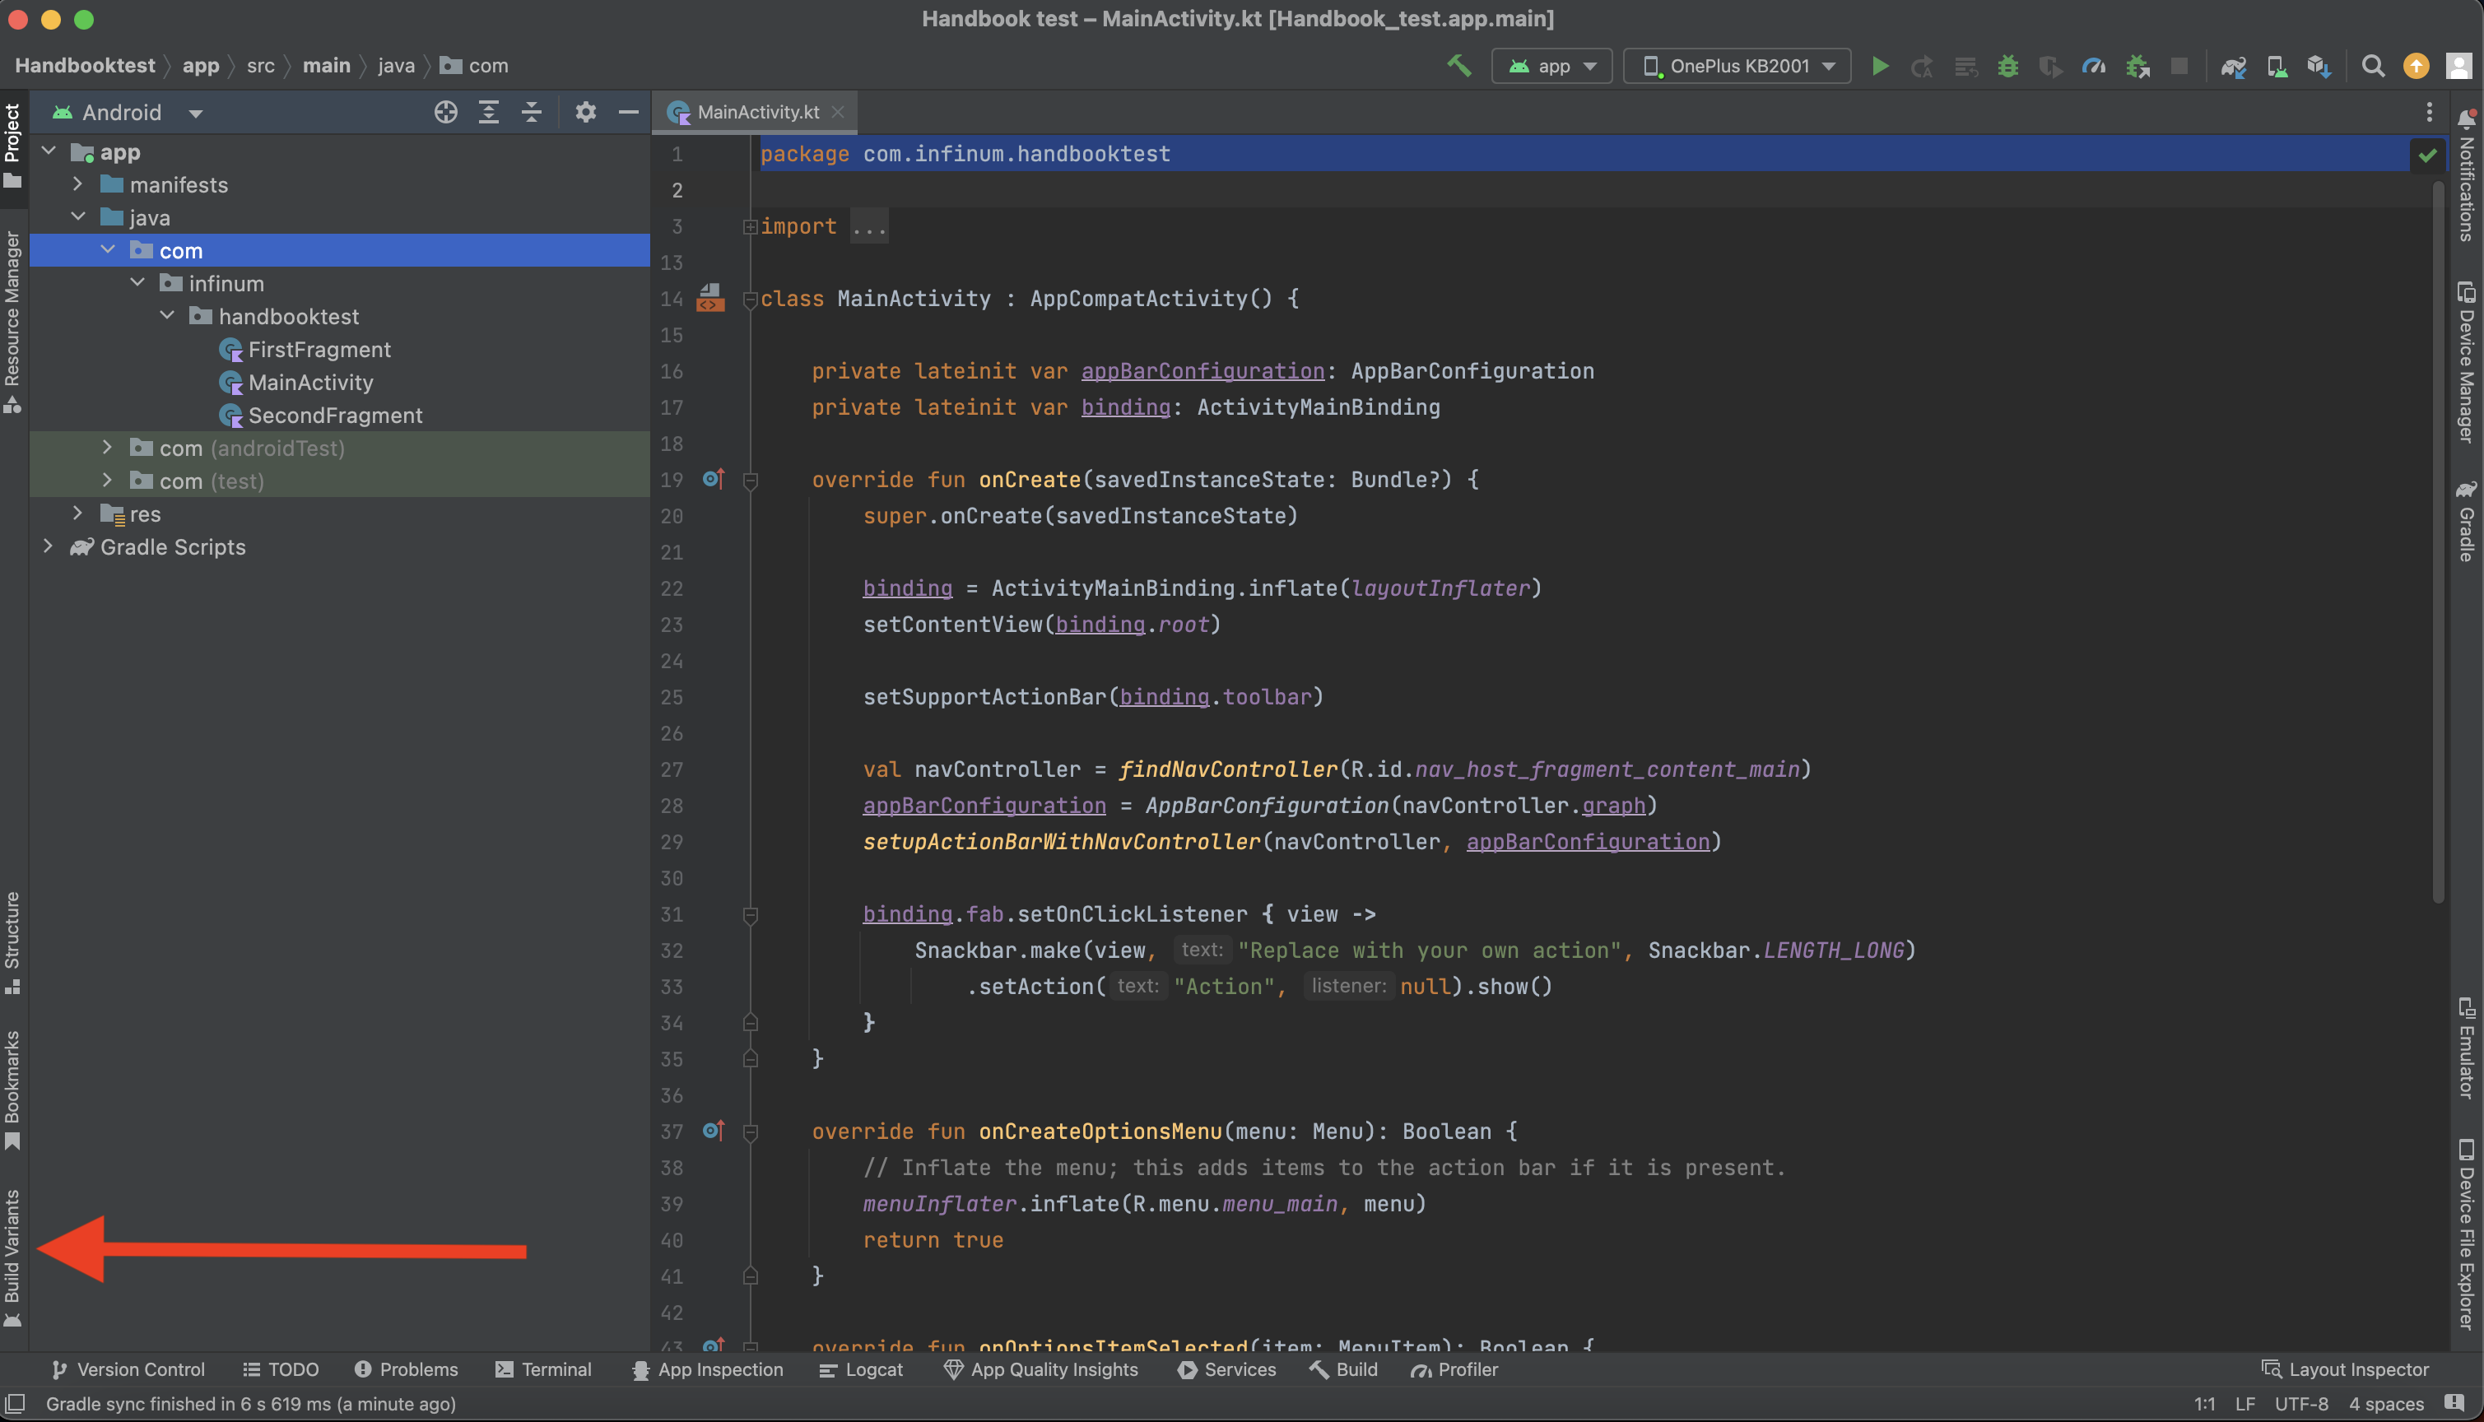Screen dimensions: 2484x1422
Task: Click the Search Everywhere magnifier icon
Action: click(x=2373, y=66)
